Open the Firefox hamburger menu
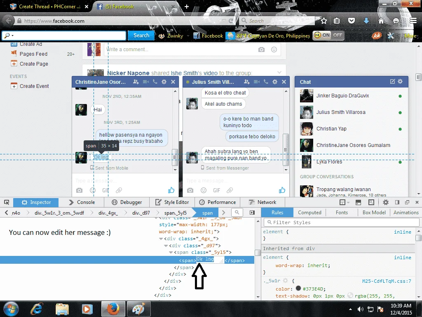The width and height of the screenshot is (422, 317). pyautogui.click(x=413, y=21)
